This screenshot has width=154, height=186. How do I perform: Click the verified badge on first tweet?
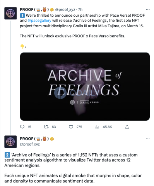coord(52,10)
